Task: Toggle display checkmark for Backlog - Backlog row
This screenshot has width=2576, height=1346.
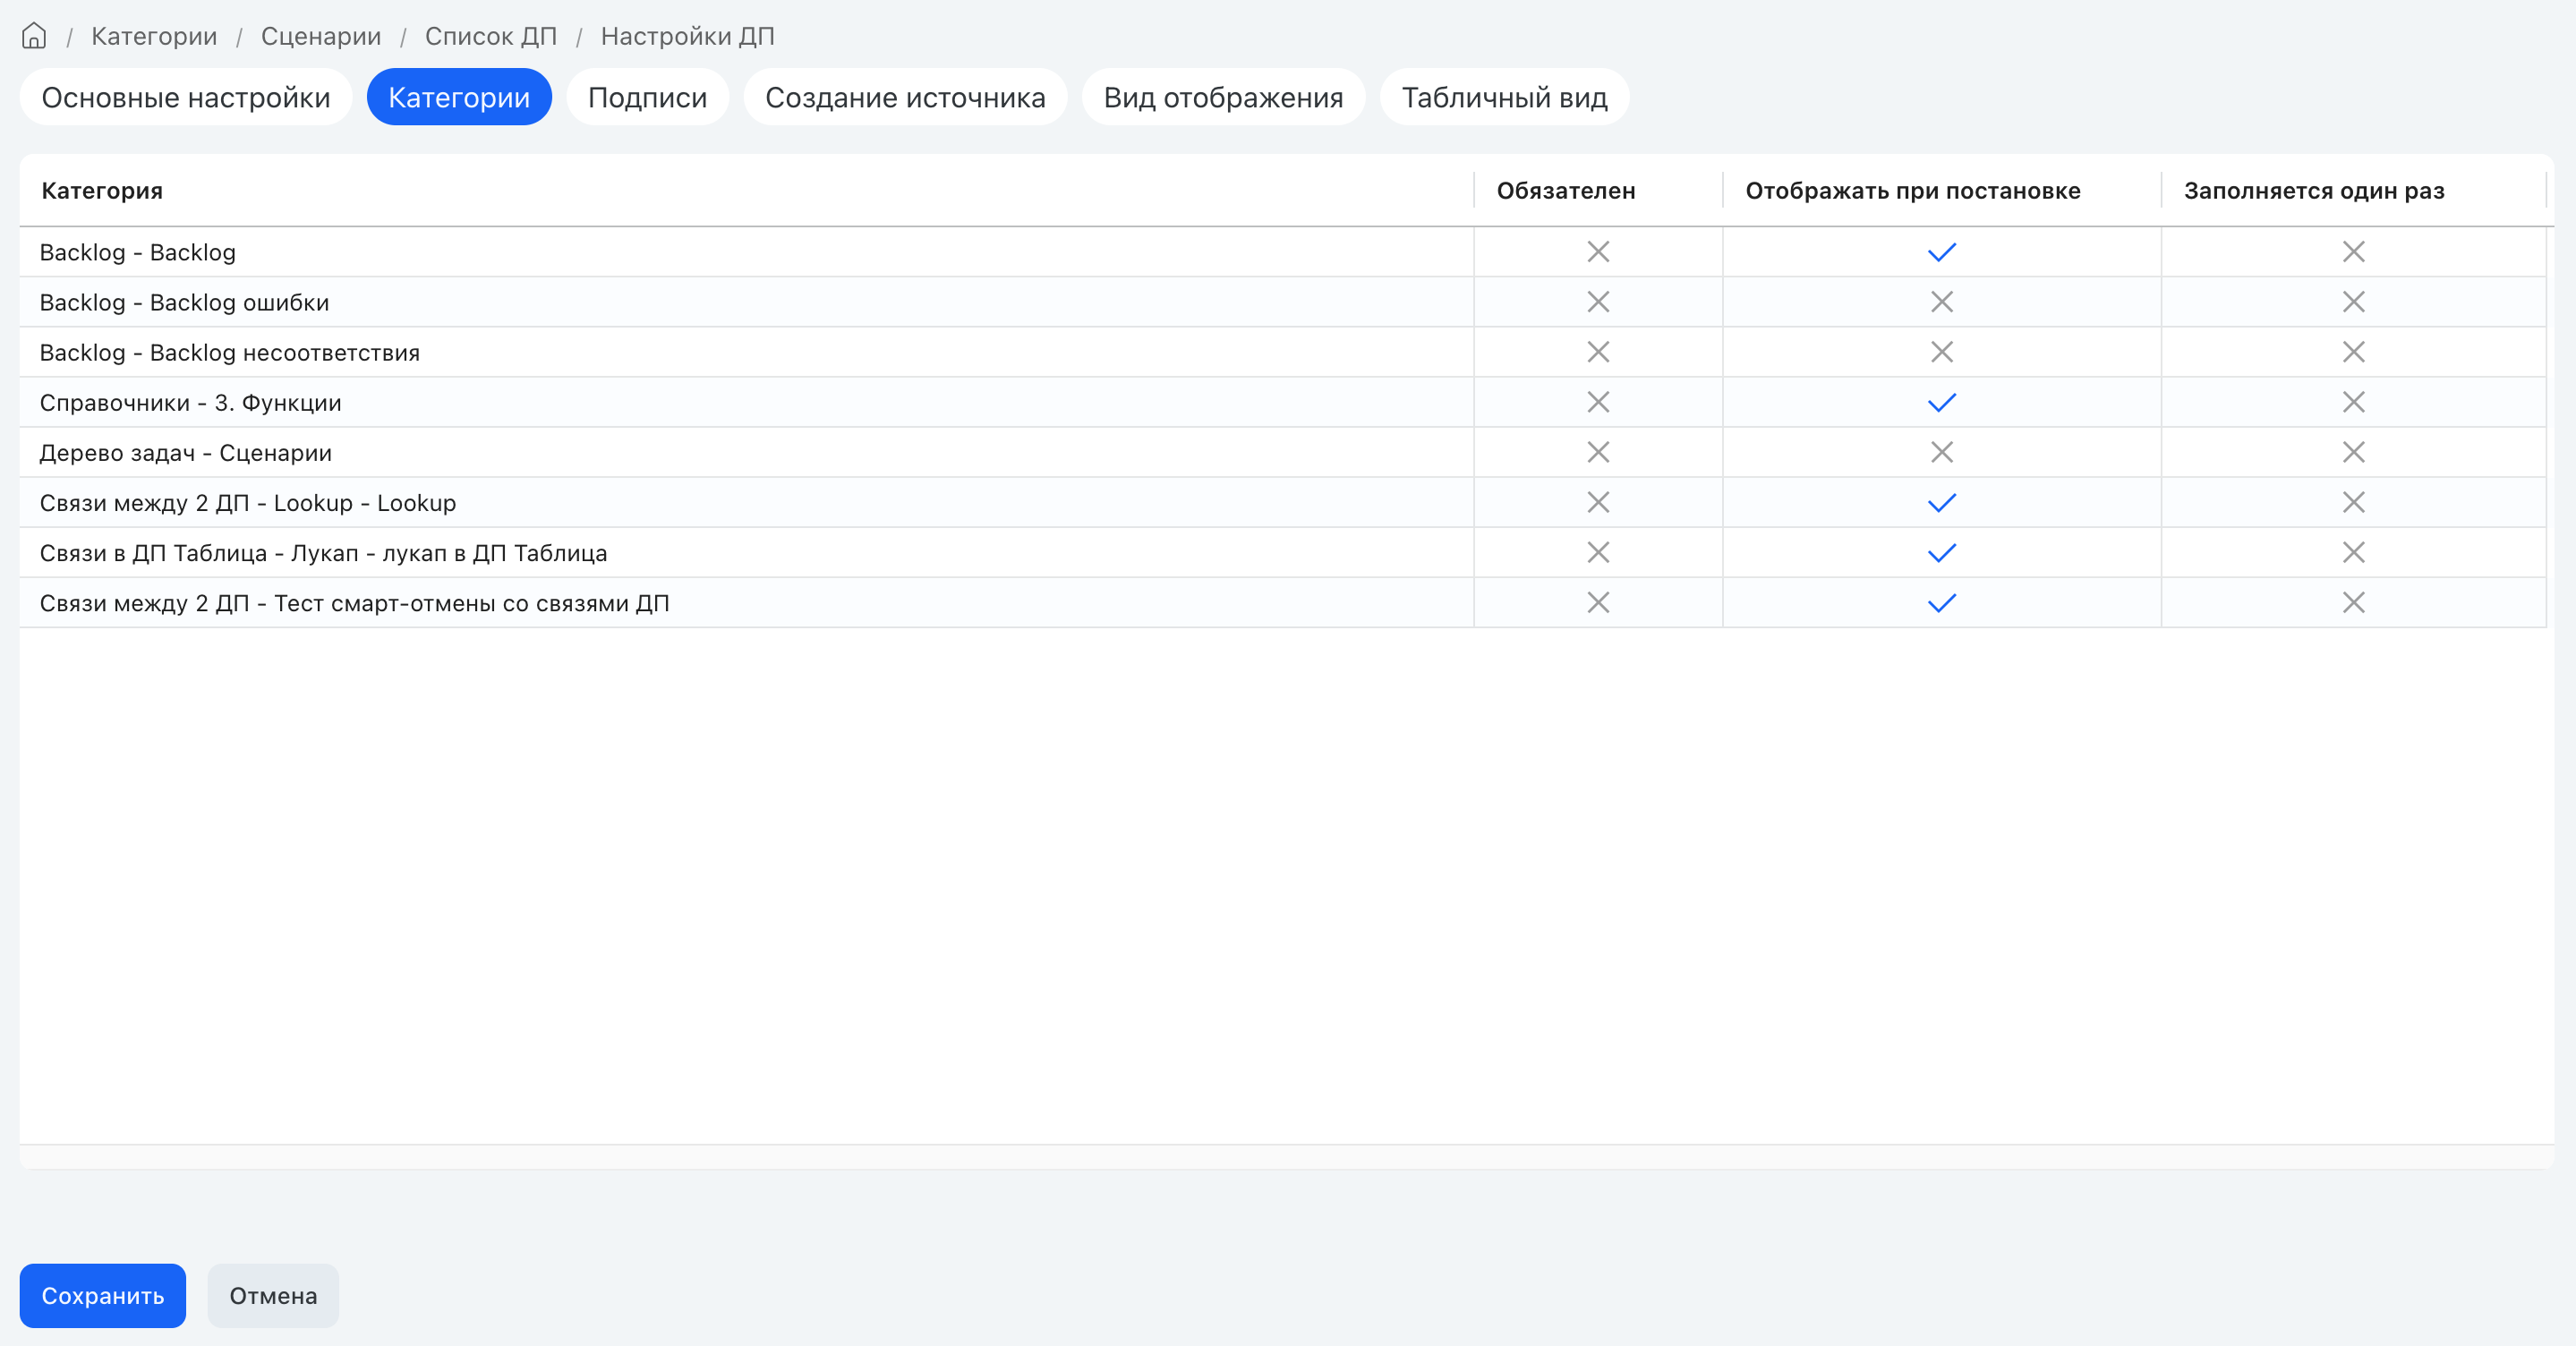Action: pos(1942,252)
